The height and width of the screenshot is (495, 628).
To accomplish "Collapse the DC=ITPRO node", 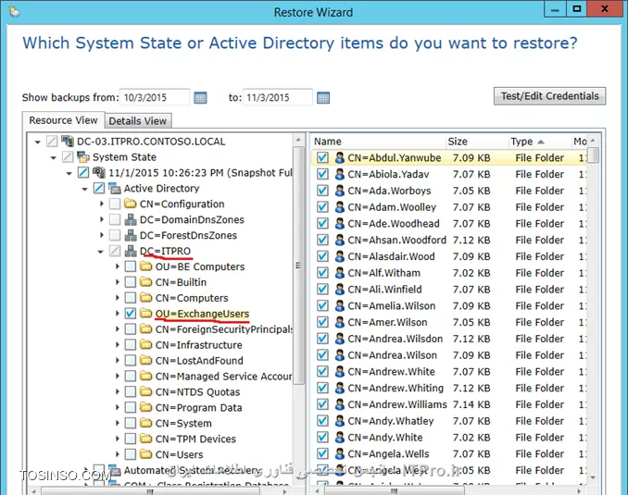I will pyautogui.click(x=101, y=252).
